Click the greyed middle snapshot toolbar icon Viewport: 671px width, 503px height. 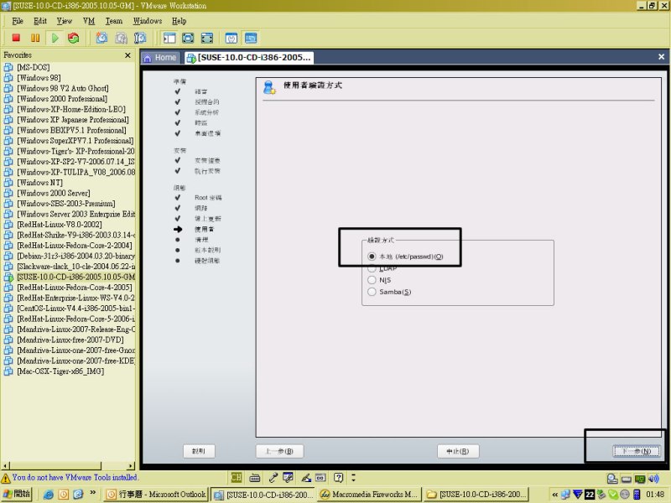pos(121,38)
